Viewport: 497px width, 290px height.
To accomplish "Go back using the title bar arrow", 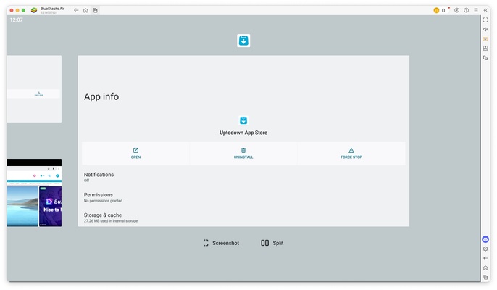I will click(76, 10).
